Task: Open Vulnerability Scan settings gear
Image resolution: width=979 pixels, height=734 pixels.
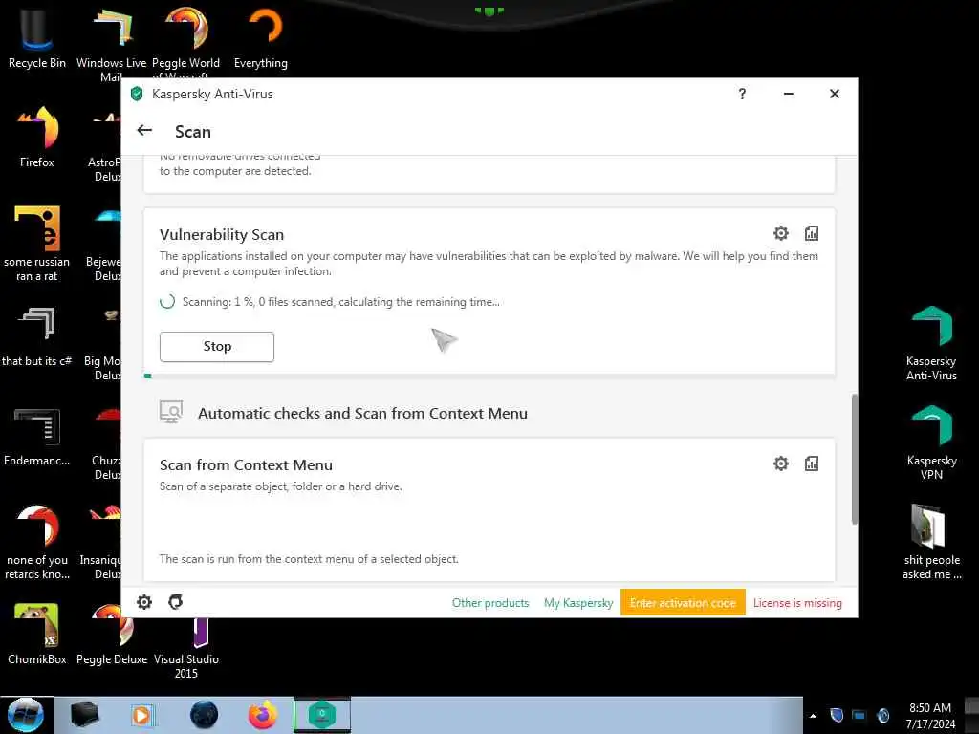Action: click(780, 233)
